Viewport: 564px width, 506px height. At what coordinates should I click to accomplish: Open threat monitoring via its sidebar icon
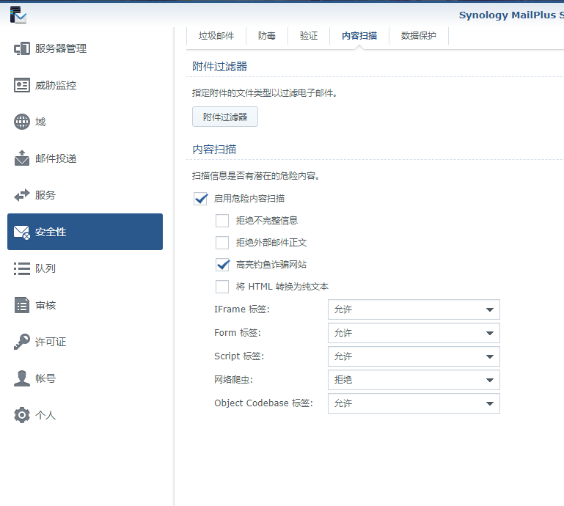(x=22, y=85)
